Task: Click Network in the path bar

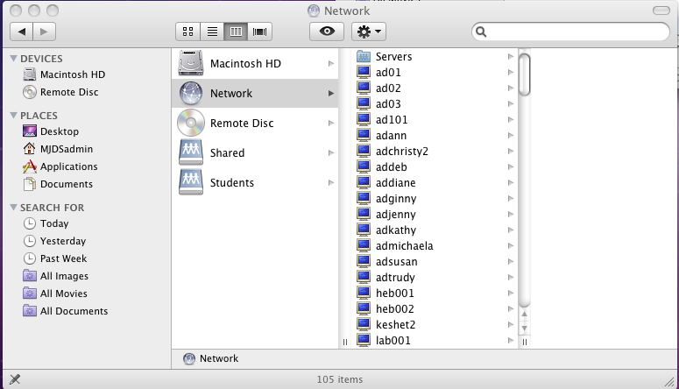Action: tap(211, 358)
